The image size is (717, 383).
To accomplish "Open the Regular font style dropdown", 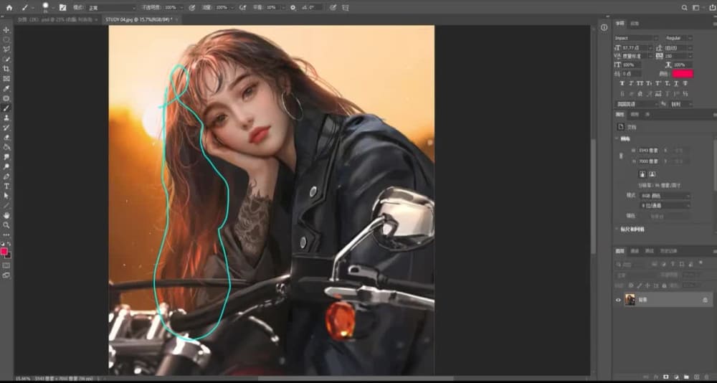I will pos(678,38).
